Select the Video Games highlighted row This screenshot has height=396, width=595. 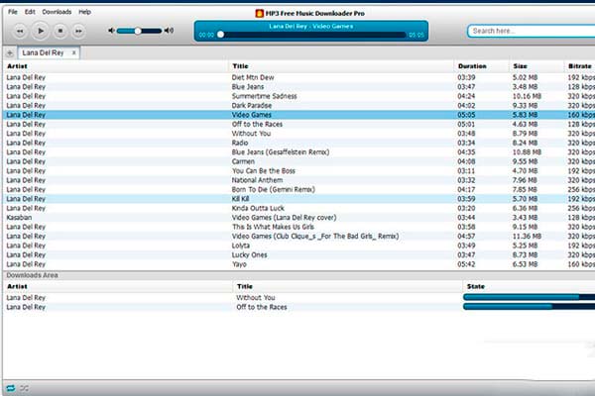click(x=299, y=115)
